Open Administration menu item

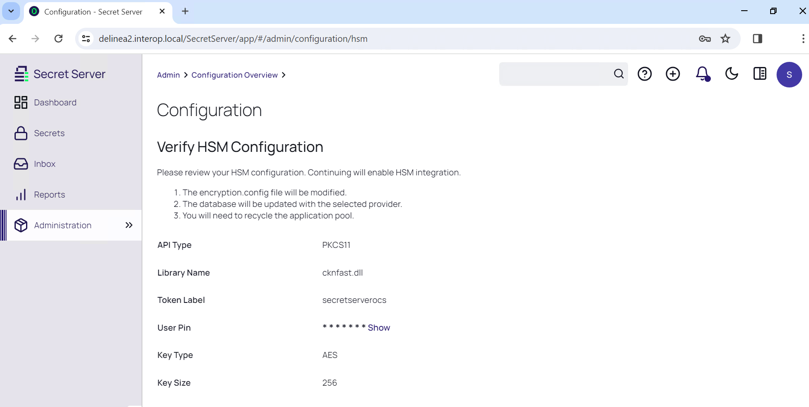(71, 225)
